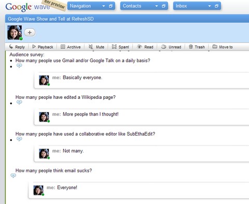Click avatar beside 'Everyone!' reply
The height and width of the screenshot is (204, 249).
click(x=38, y=191)
